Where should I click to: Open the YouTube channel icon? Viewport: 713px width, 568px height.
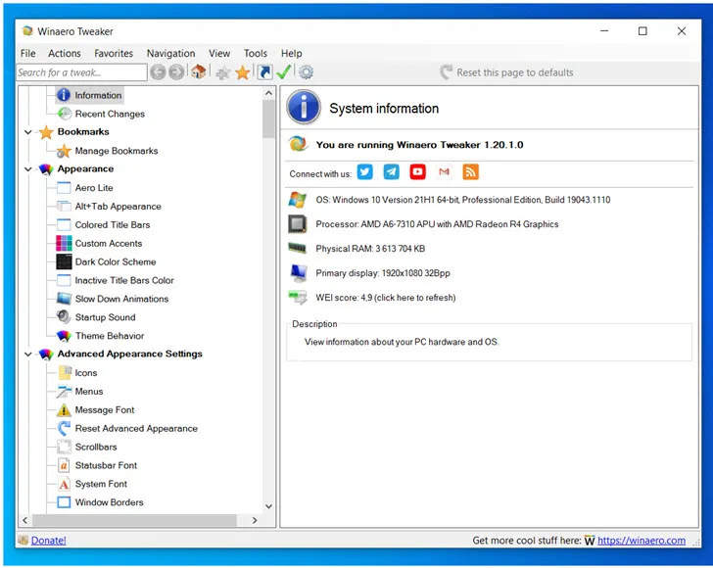[x=417, y=172]
